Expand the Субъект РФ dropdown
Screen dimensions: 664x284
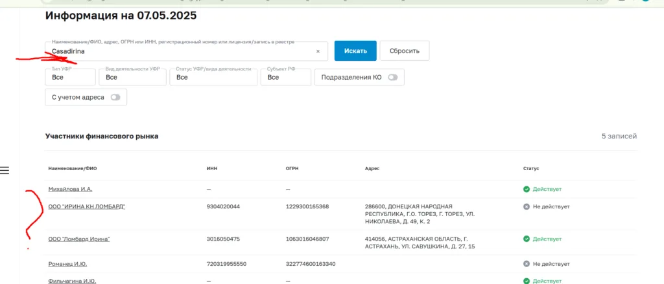click(x=285, y=77)
